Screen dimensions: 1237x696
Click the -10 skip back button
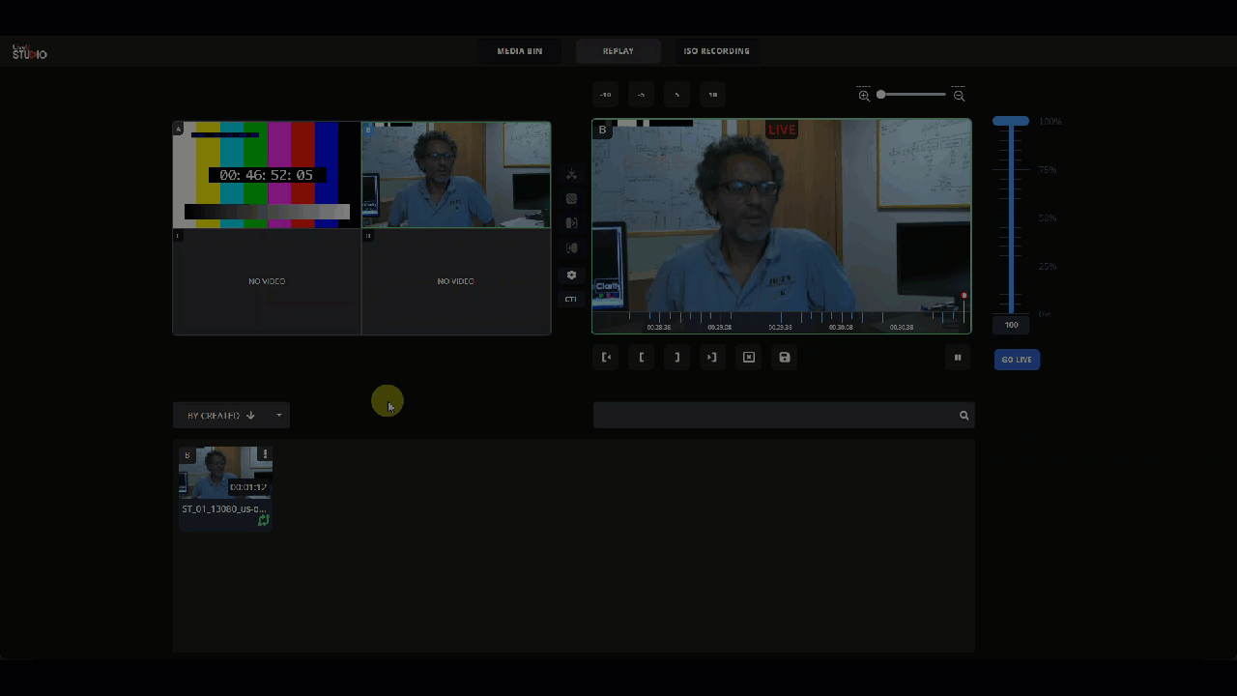point(606,95)
